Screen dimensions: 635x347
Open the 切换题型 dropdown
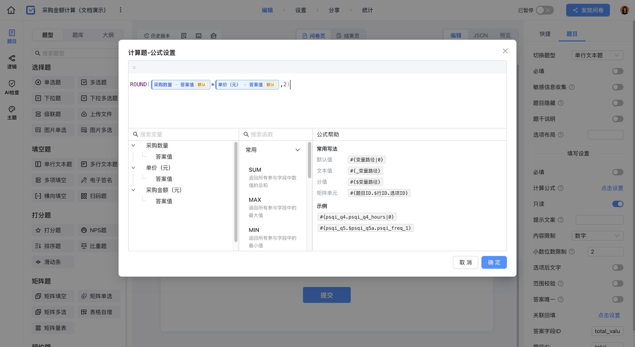point(597,55)
